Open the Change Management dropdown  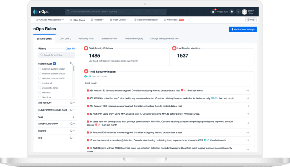[51, 20]
